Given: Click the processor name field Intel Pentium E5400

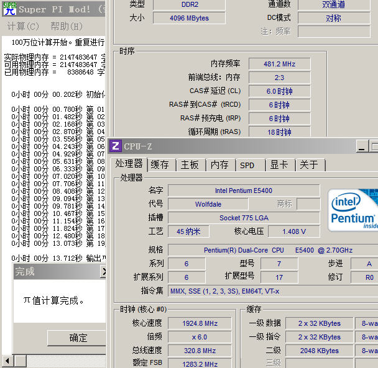Looking at the screenshot, I should tap(244, 191).
